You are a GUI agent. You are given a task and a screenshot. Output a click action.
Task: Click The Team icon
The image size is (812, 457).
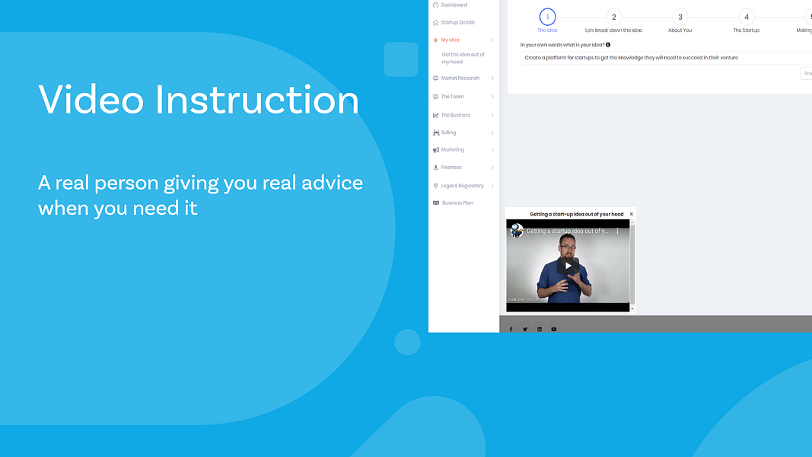pos(435,97)
